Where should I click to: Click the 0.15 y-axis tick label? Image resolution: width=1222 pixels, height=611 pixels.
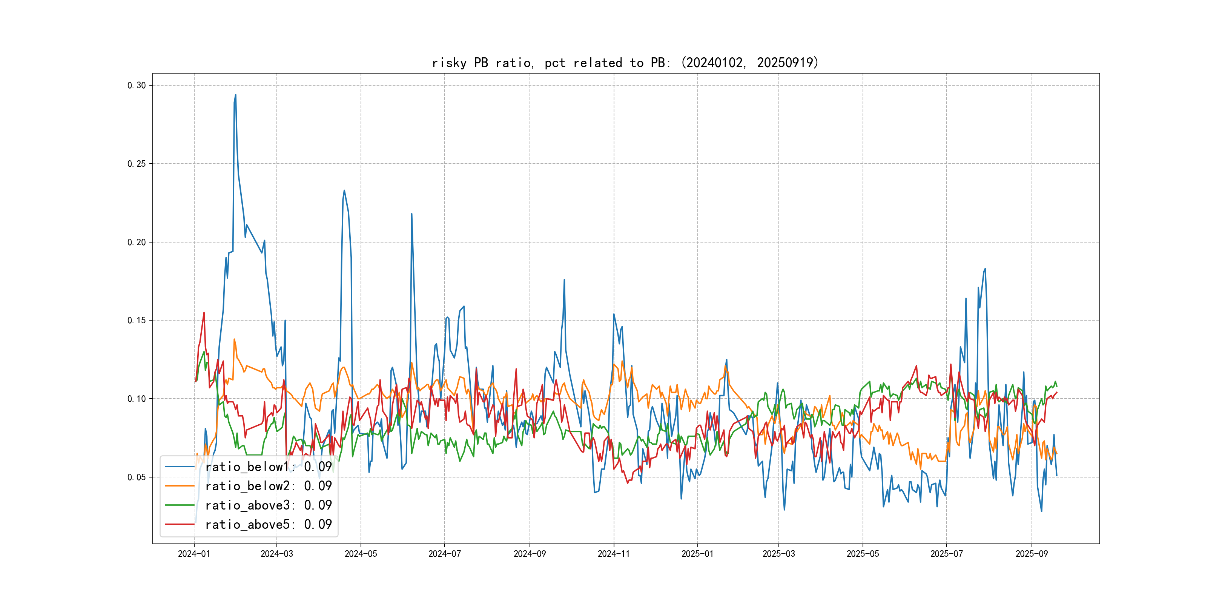pyautogui.click(x=137, y=320)
